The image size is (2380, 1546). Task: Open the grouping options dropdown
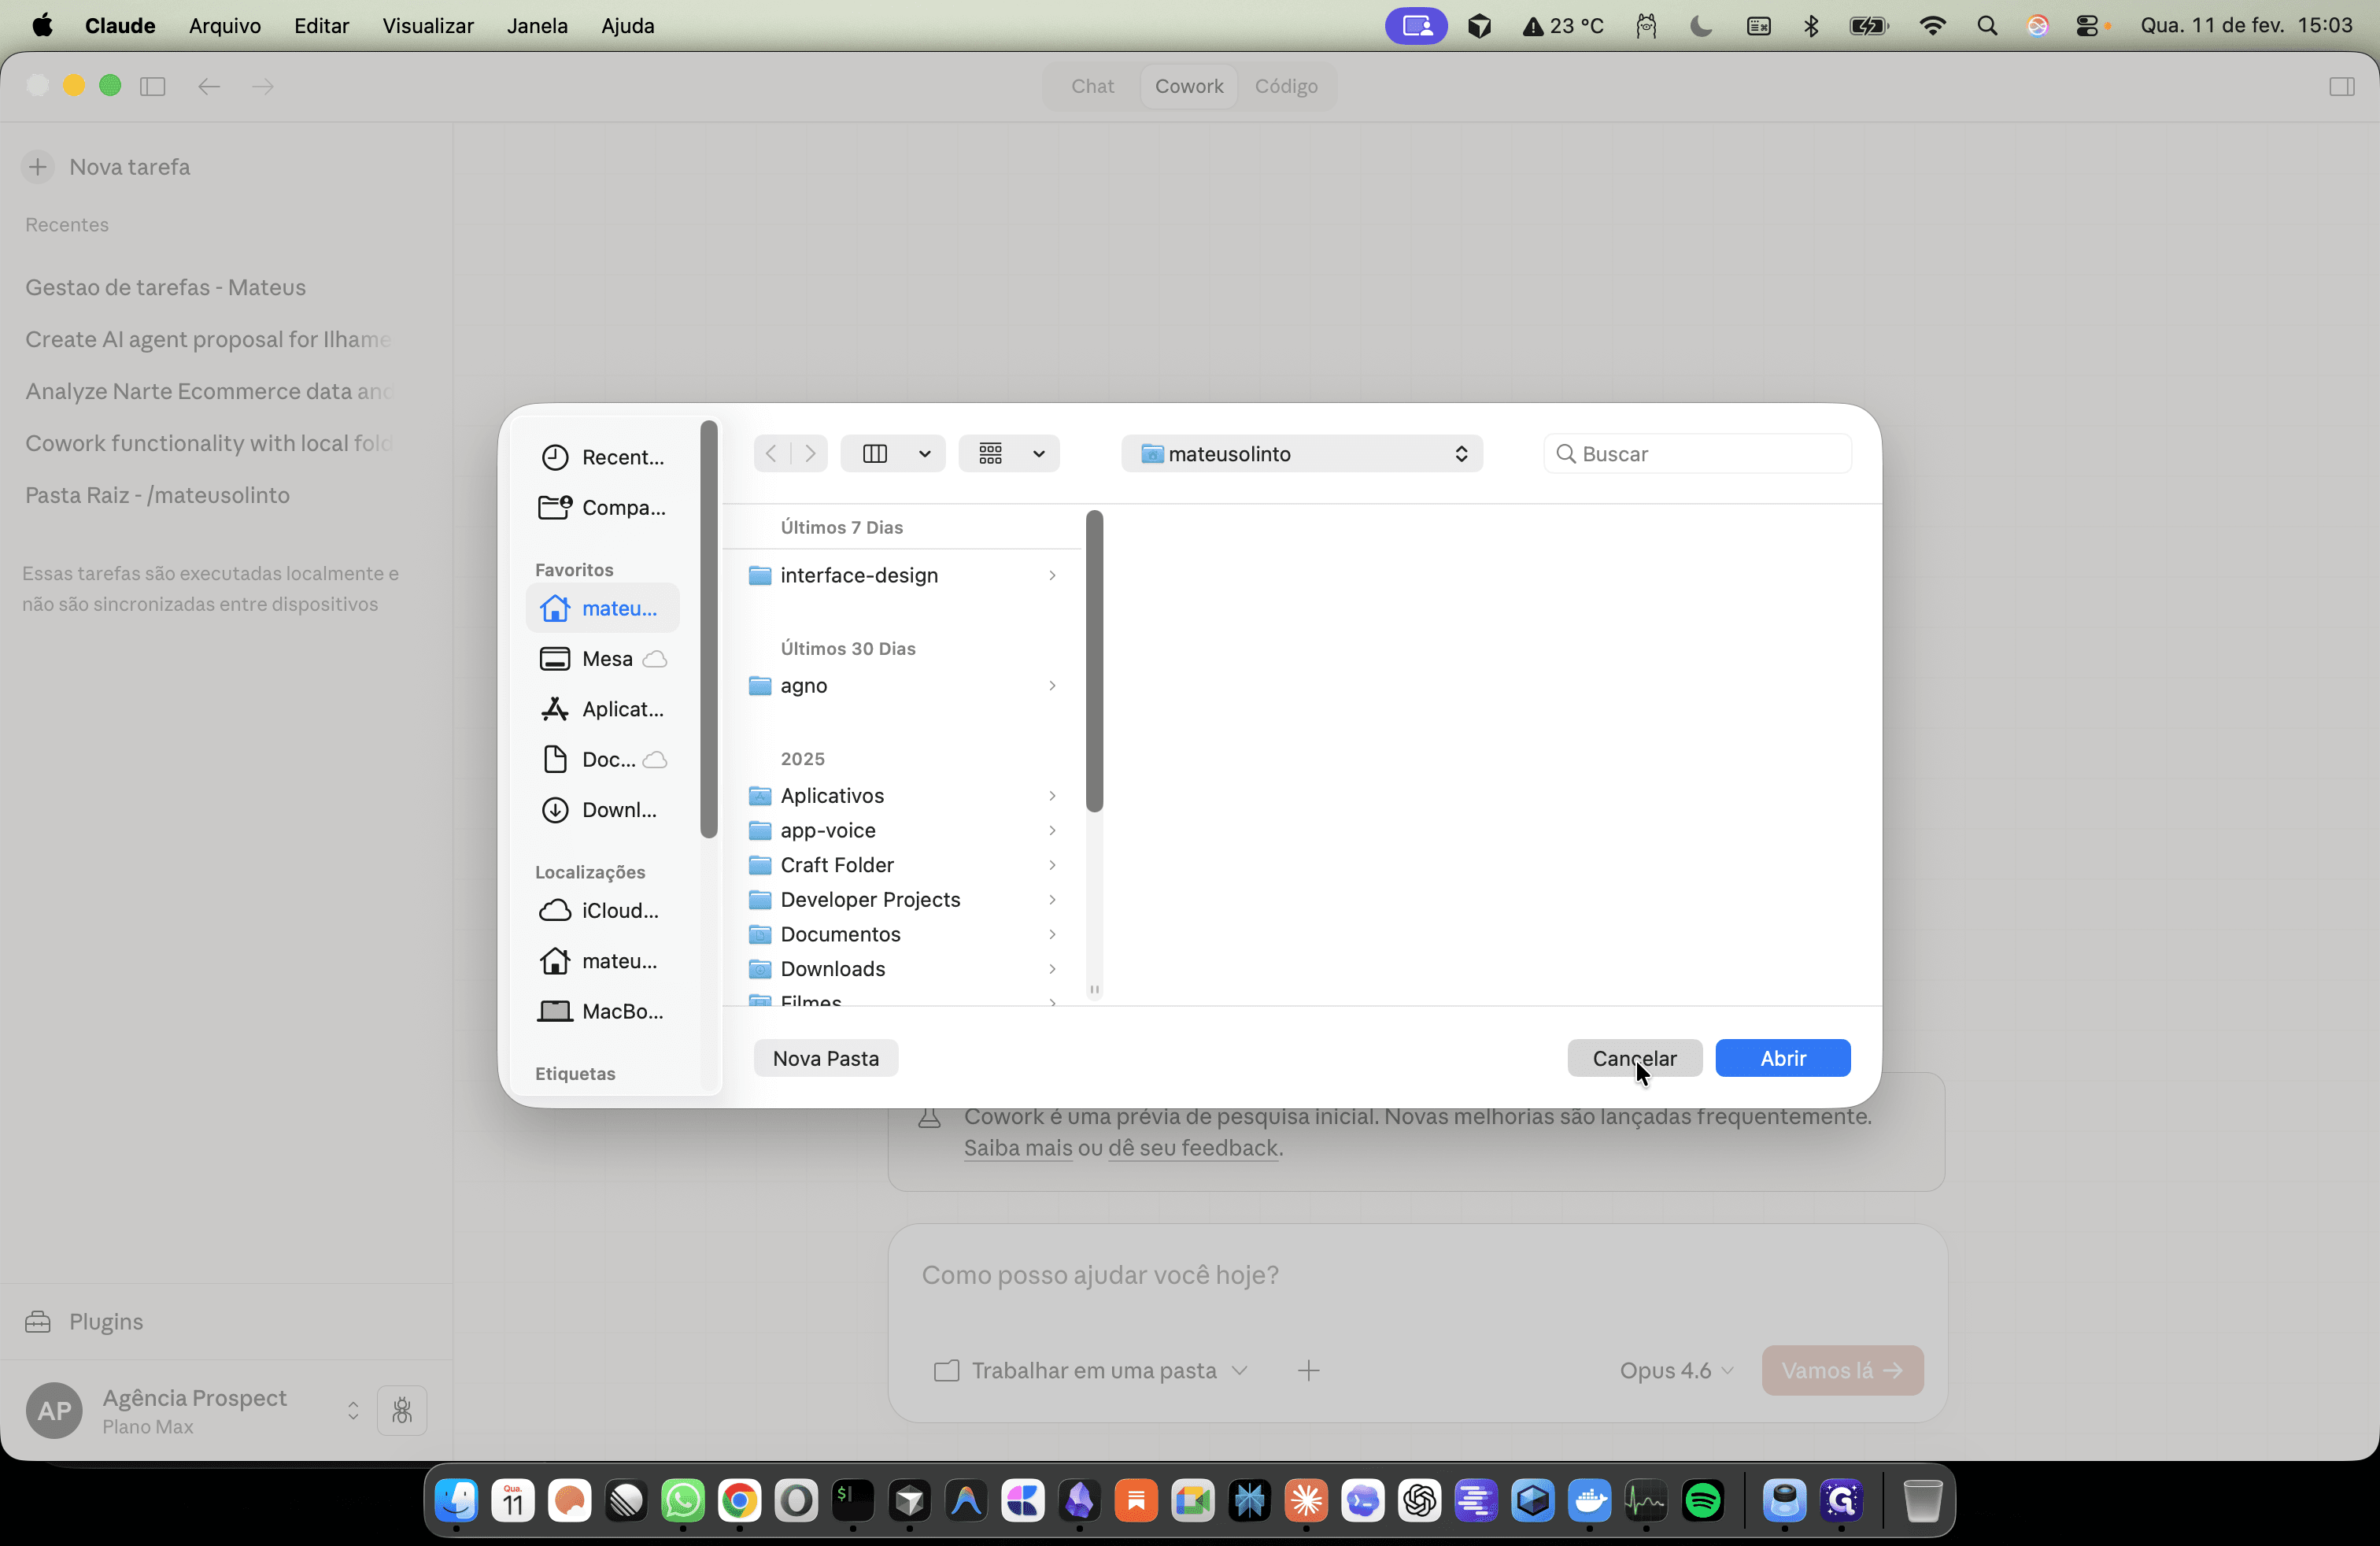pyautogui.click(x=1008, y=453)
